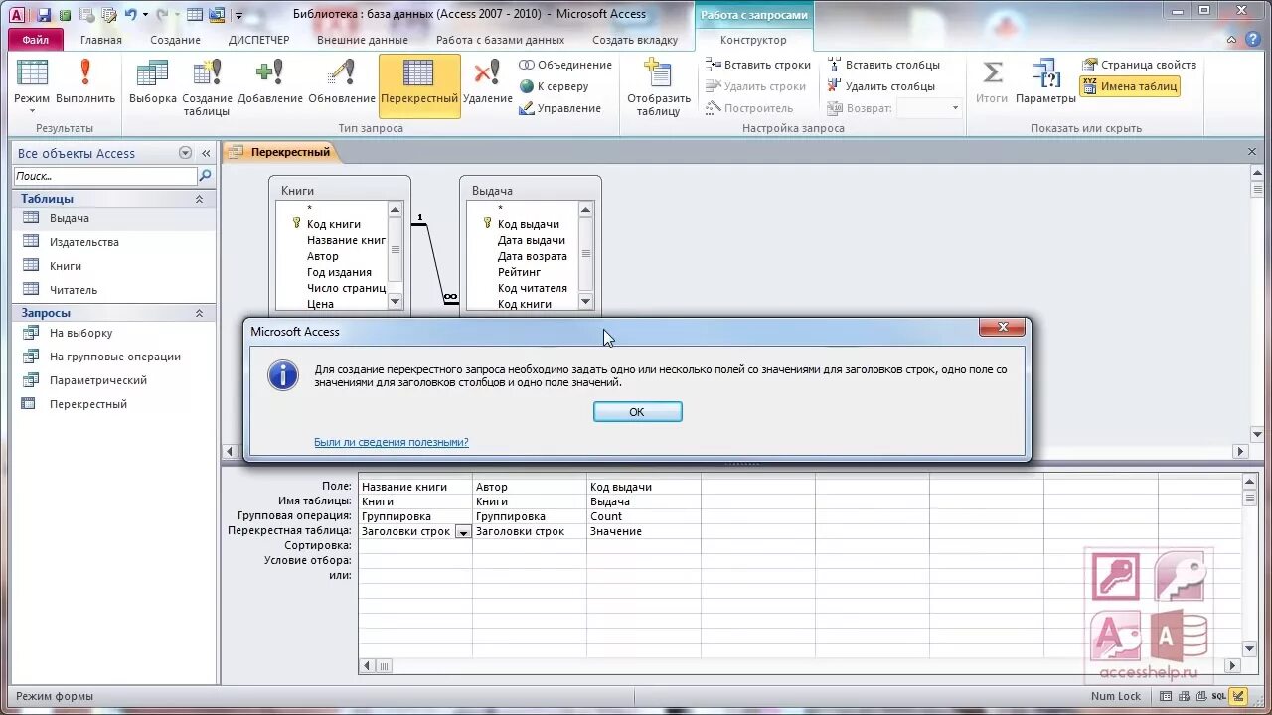1272x715 pixels.
Task: Choose Создание таблицы query type
Action: (x=207, y=87)
